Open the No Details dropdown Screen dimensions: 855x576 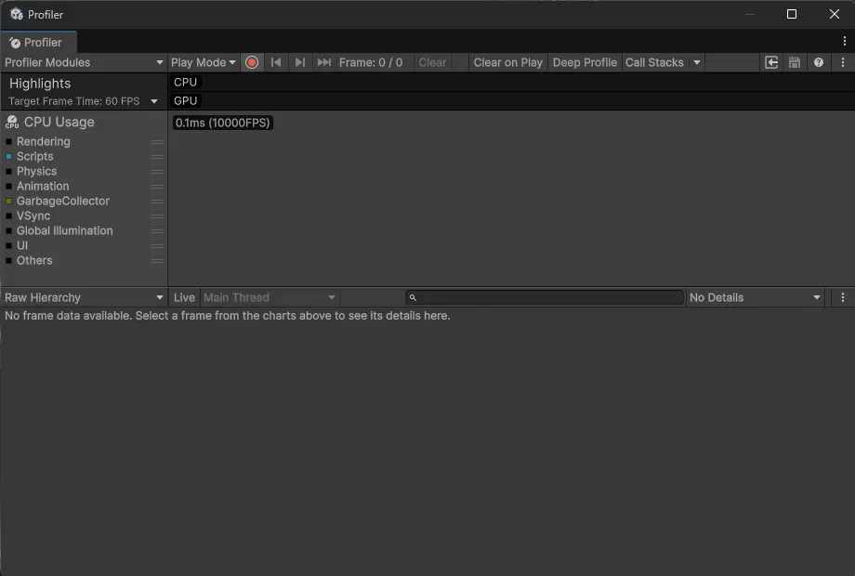[755, 297]
